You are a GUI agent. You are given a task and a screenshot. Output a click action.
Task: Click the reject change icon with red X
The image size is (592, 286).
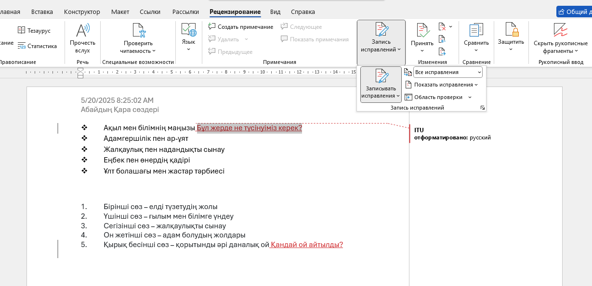click(442, 26)
